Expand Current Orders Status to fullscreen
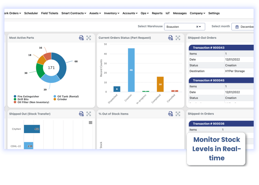This screenshot has height=185, width=259. 178,38
